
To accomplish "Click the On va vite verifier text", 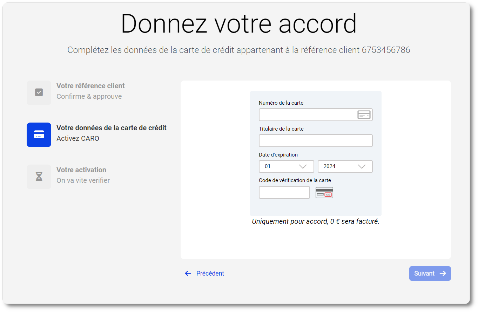I will 83,180.
